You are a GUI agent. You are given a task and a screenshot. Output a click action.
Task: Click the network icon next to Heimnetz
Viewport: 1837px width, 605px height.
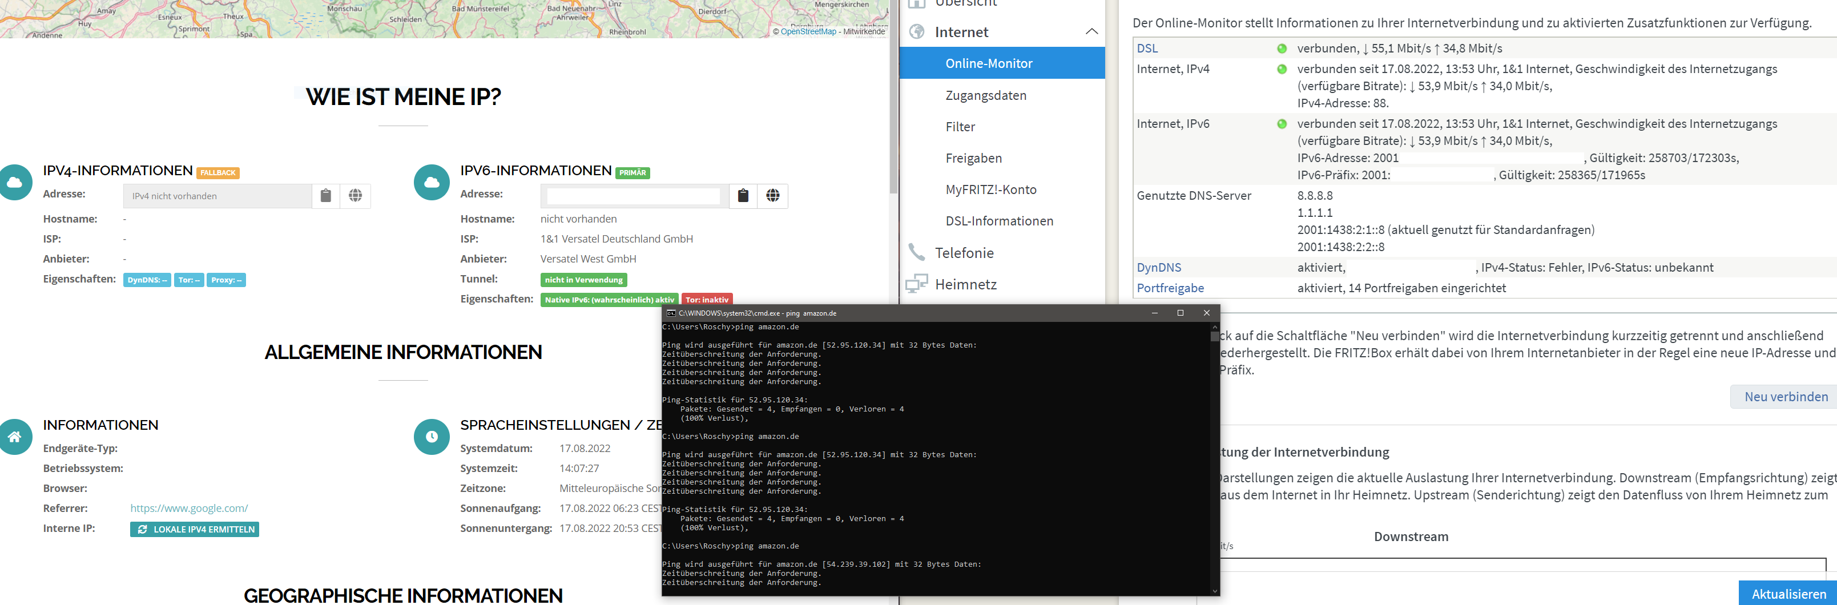[916, 284]
